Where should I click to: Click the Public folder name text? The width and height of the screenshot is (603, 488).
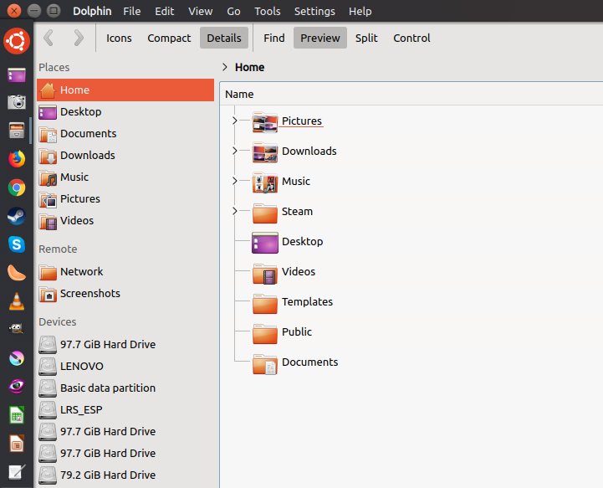(x=297, y=331)
